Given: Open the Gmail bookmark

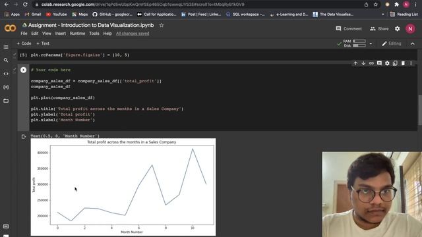Looking at the screenshot, I should (33, 14).
